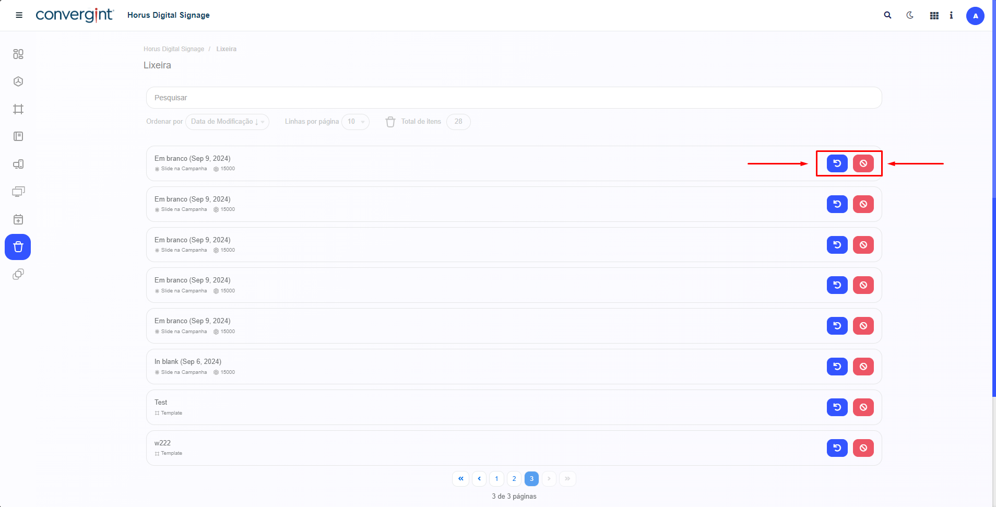Expand the Data de Modificação sort dropdown
Image resolution: width=996 pixels, height=507 pixels.
pos(227,122)
